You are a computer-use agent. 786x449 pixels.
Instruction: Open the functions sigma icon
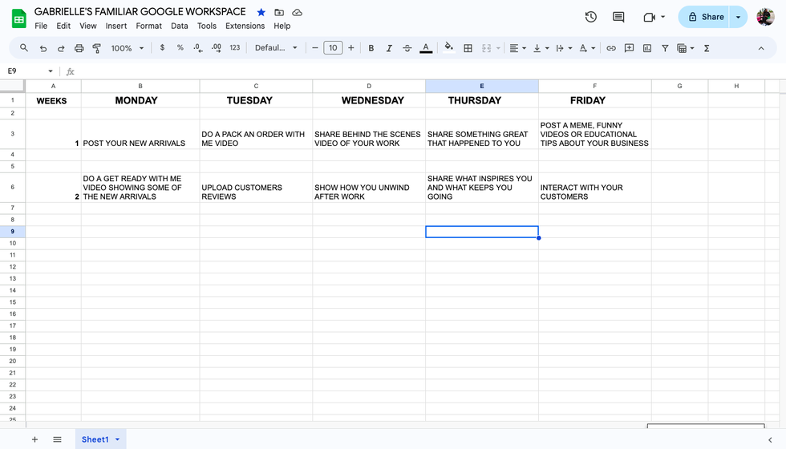click(x=707, y=48)
